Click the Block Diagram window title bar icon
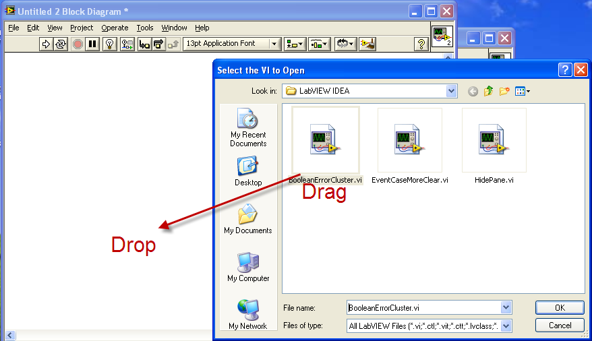The image size is (592, 341). click(x=10, y=11)
